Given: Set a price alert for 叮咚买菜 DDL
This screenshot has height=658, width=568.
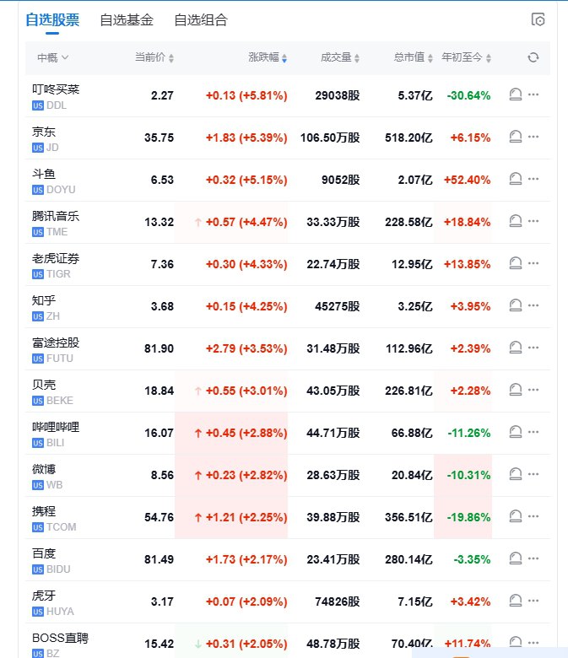Looking at the screenshot, I should (x=516, y=94).
